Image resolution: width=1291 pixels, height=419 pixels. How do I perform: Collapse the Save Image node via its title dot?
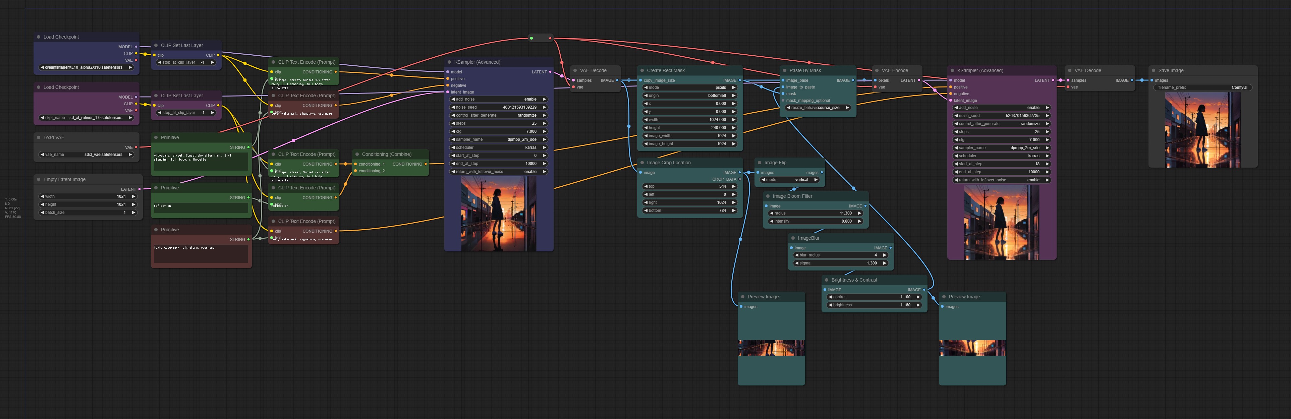coord(1153,71)
